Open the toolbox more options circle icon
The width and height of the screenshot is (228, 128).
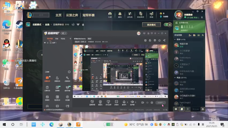pyautogui.click(x=69, y=72)
